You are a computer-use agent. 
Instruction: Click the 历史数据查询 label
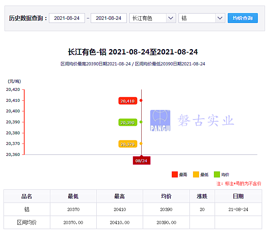coord(28,18)
